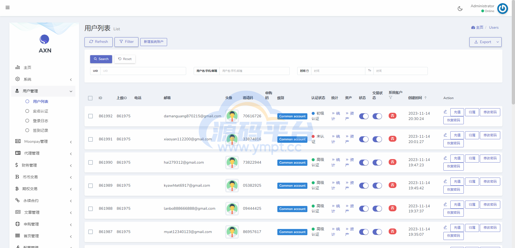Click 充值 button for user 861992
This screenshot has width=515, height=248.
(457, 112)
